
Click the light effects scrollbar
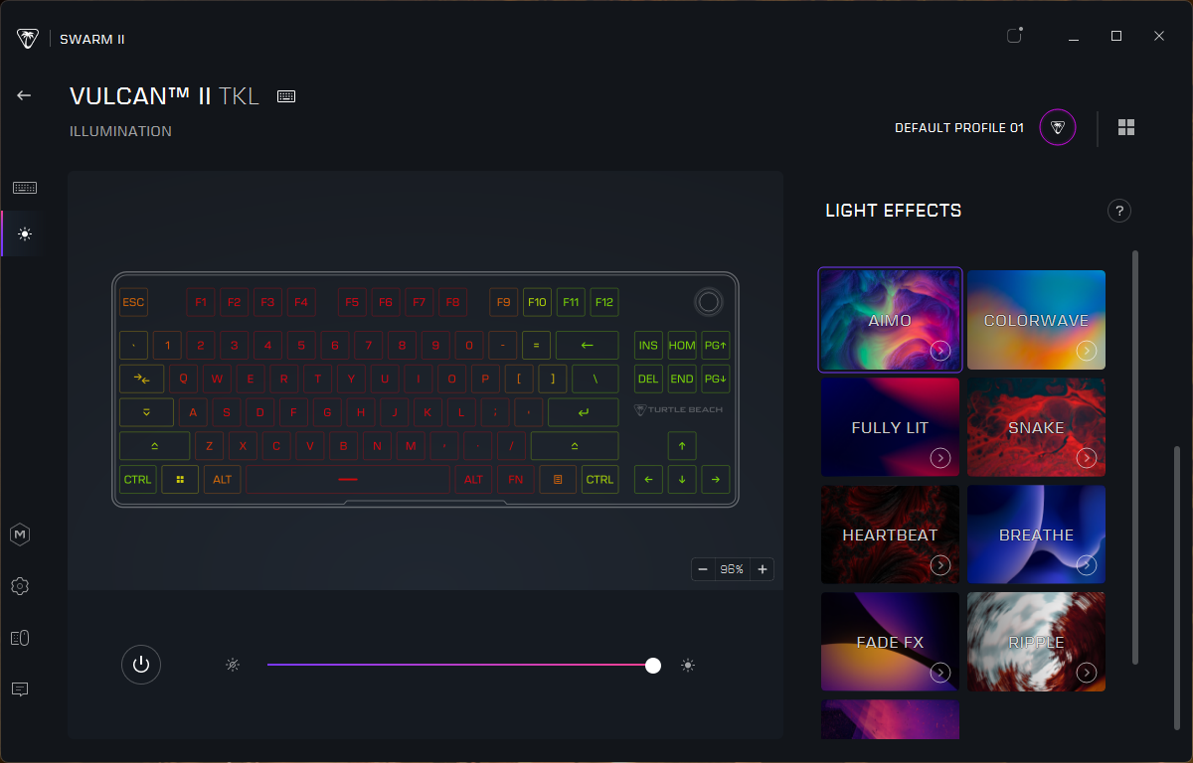point(1134,457)
